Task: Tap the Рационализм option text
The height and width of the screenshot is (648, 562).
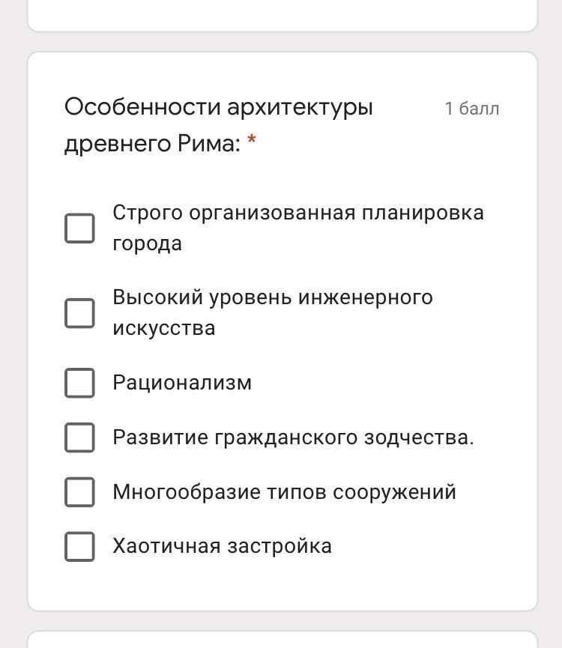Action: click(x=182, y=383)
